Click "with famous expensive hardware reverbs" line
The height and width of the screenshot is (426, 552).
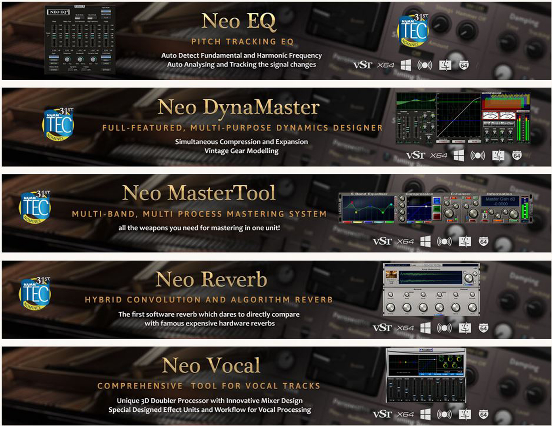pyautogui.click(x=209, y=323)
